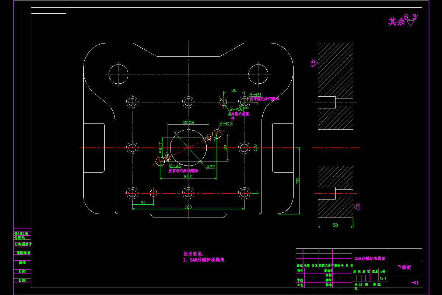Select the 58.58 dimension value
Image resolution: width=442 pixels, height=295 pixels.
188,122
